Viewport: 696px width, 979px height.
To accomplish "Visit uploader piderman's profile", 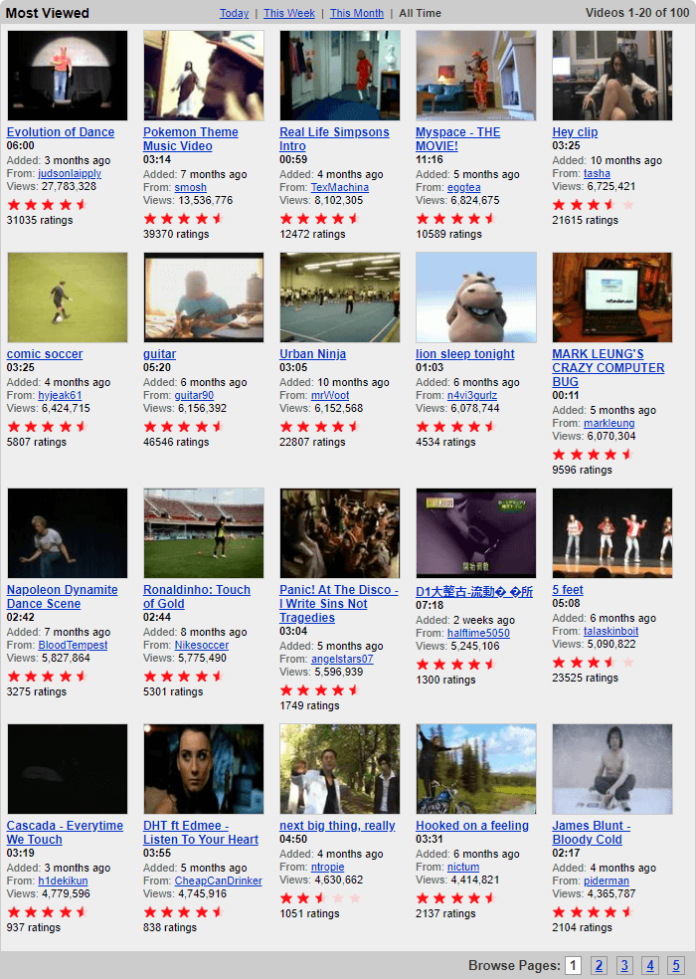I will point(607,881).
